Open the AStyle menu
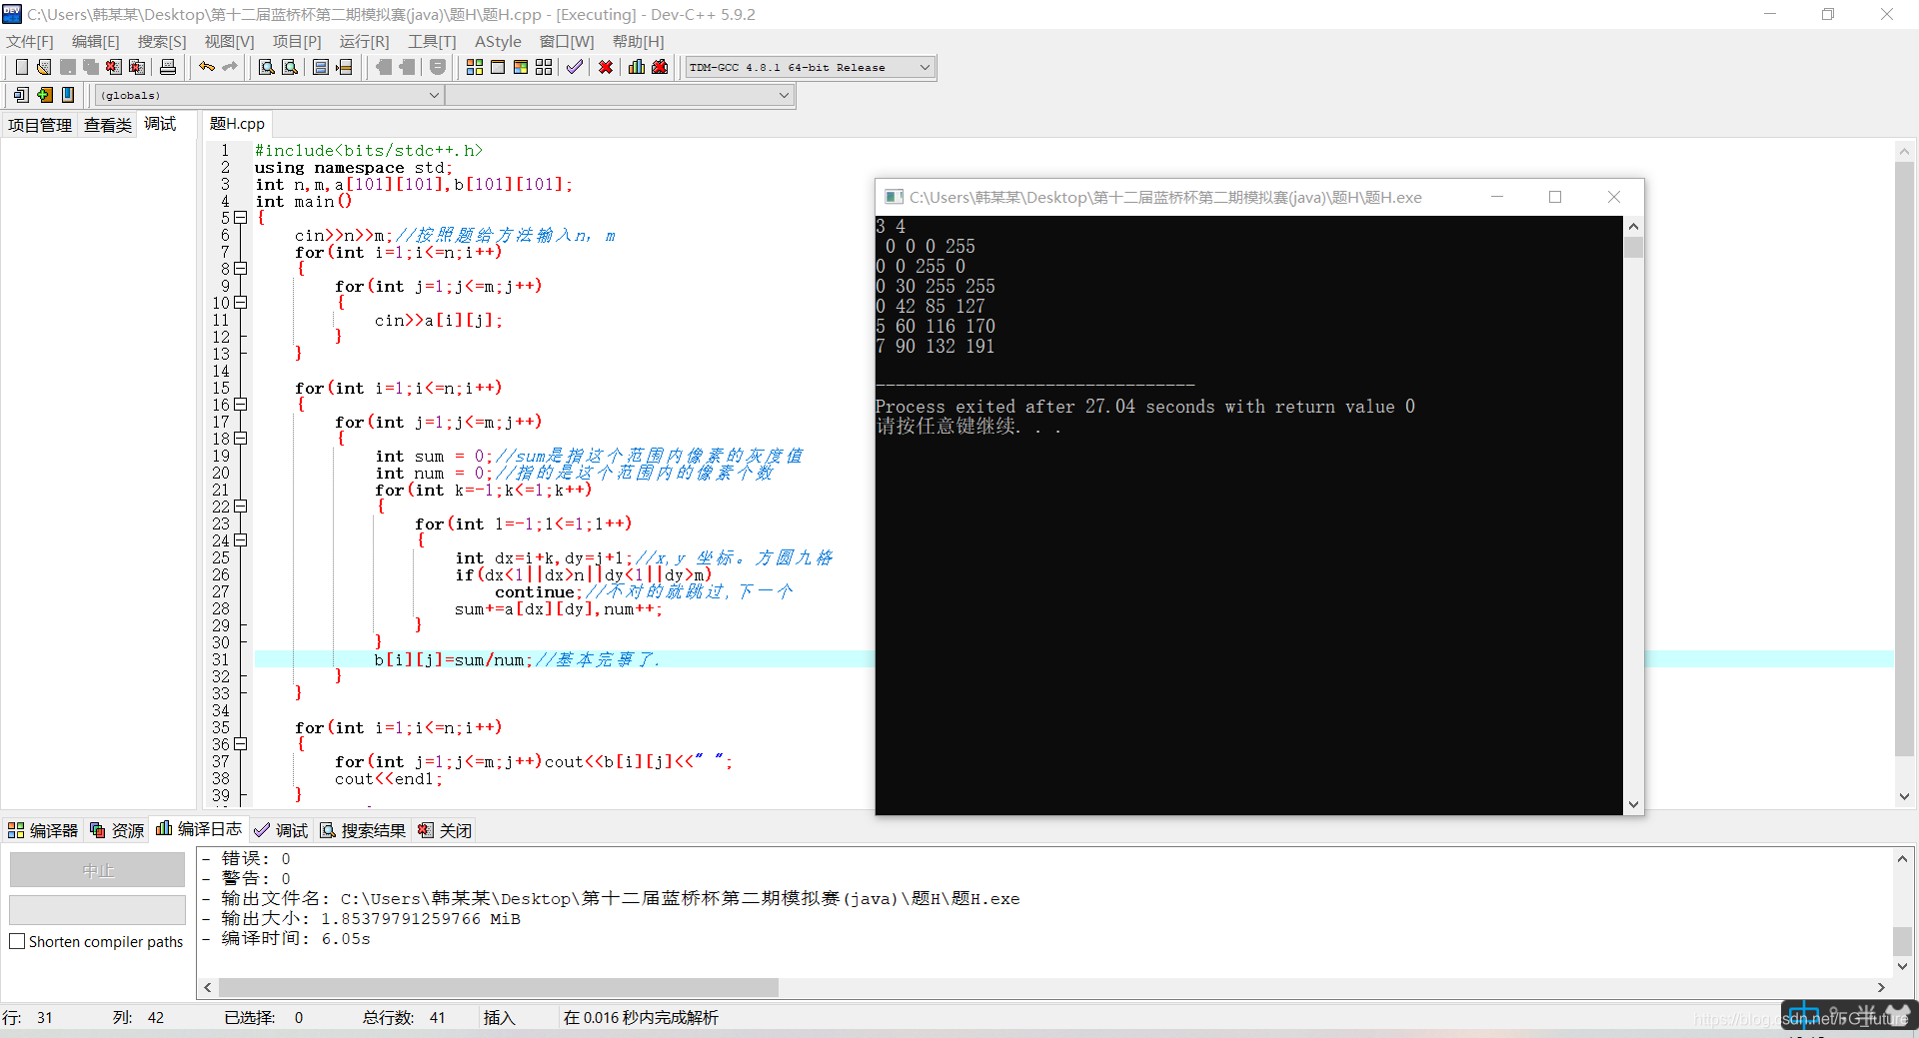 coord(498,41)
